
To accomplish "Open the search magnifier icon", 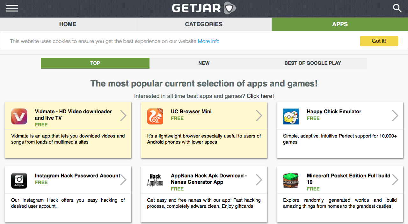I will tap(397, 8).
